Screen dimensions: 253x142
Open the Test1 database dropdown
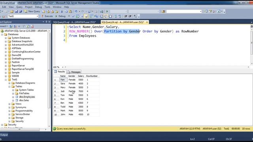coord(37,16)
